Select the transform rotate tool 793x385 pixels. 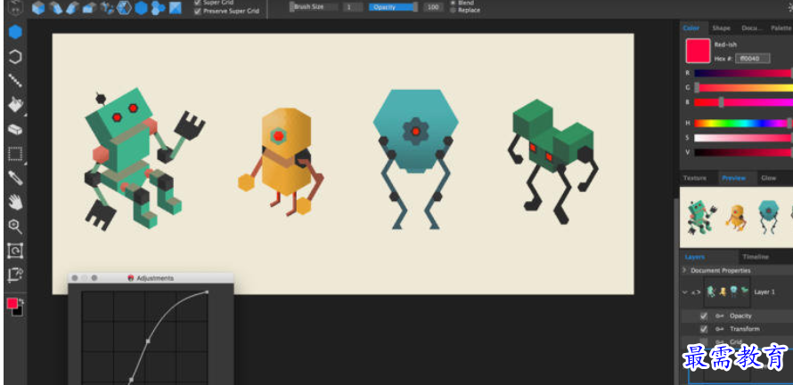tap(15, 251)
